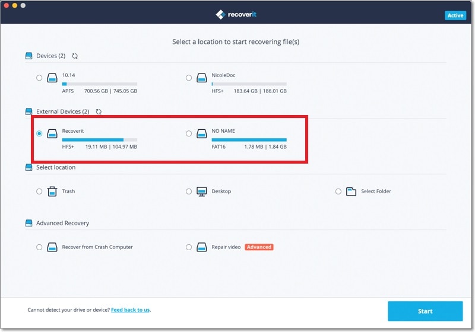
Task: Click the External Devices (2) heading
Action: click(x=63, y=111)
